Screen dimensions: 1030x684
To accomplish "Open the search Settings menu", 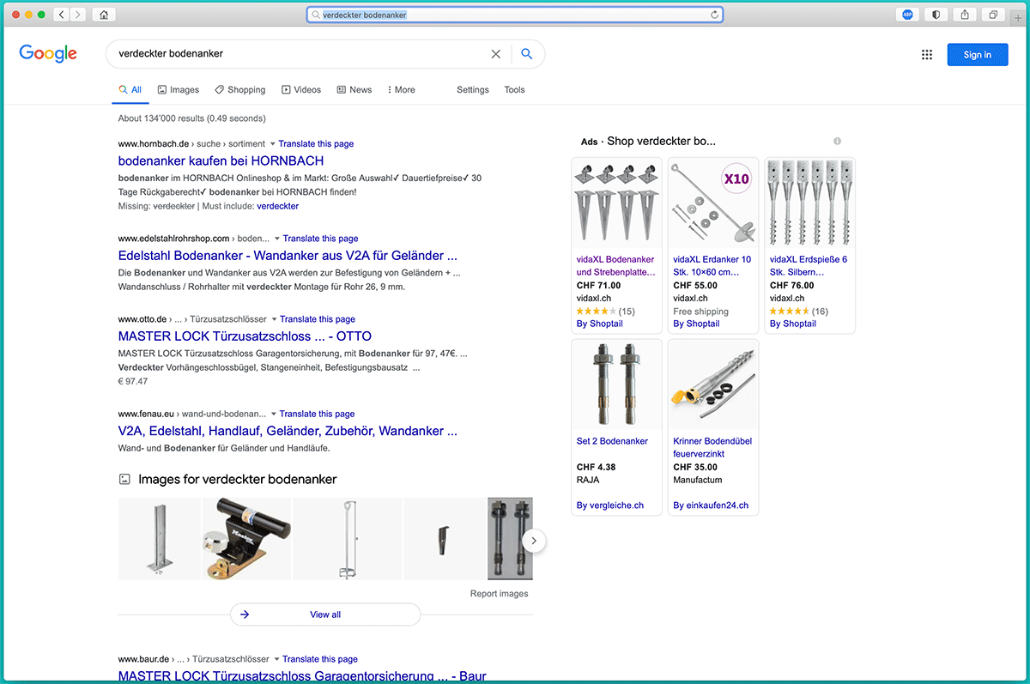I will [x=473, y=90].
